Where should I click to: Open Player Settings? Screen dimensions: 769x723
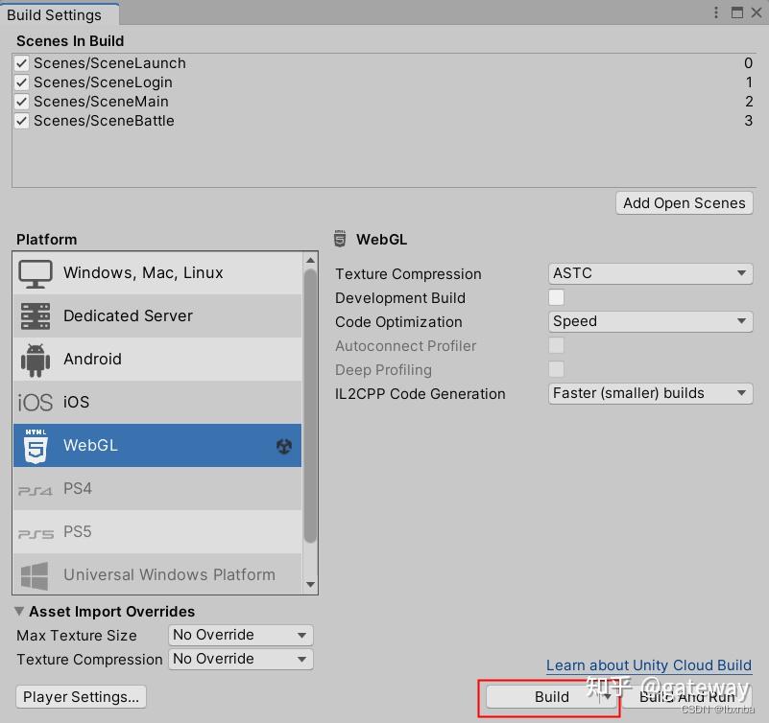(x=81, y=696)
